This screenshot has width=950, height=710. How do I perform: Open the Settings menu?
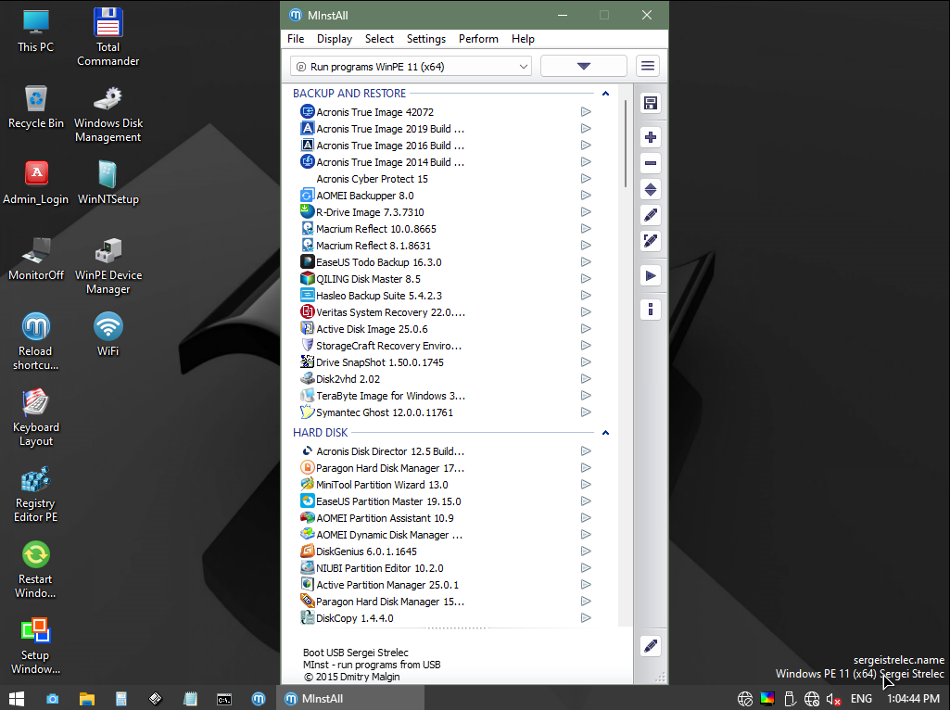pyautogui.click(x=426, y=39)
